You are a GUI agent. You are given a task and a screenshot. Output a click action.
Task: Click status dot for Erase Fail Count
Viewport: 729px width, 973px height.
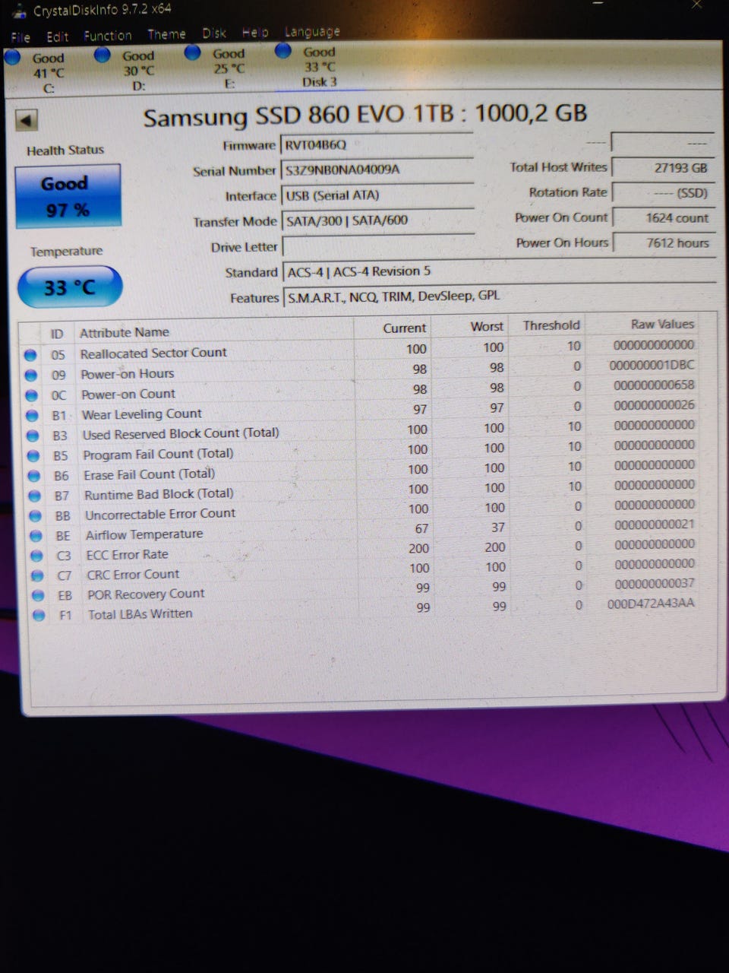coord(35,476)
